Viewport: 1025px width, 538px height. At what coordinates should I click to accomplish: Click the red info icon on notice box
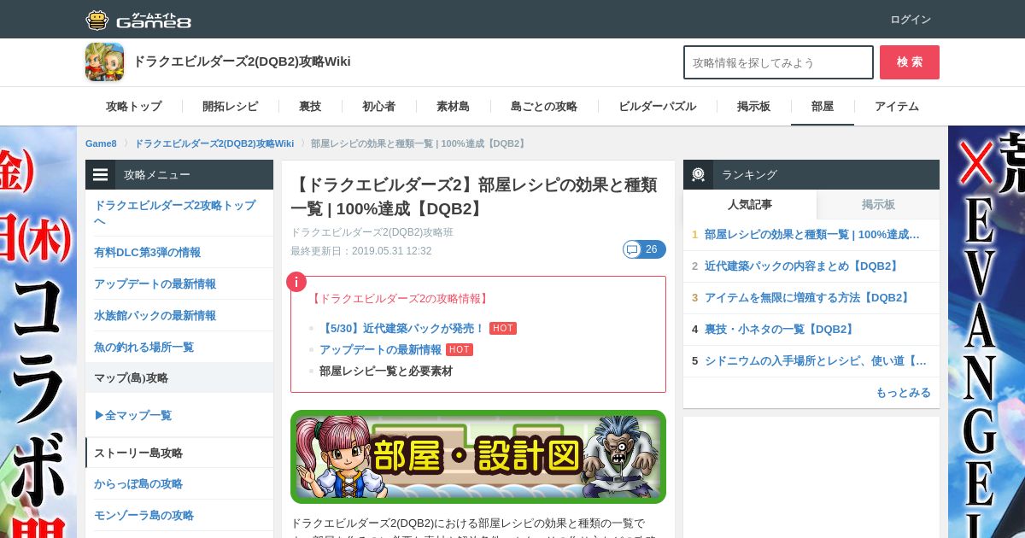pos(296,282)
